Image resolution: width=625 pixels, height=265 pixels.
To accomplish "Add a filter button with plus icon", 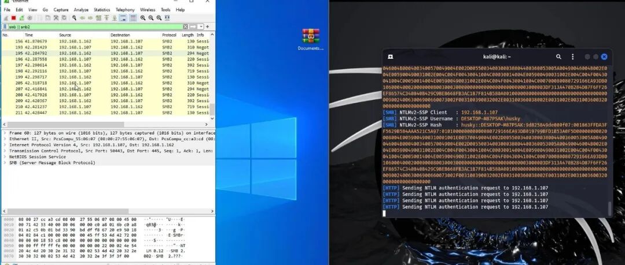I will [x=207, y=27].
